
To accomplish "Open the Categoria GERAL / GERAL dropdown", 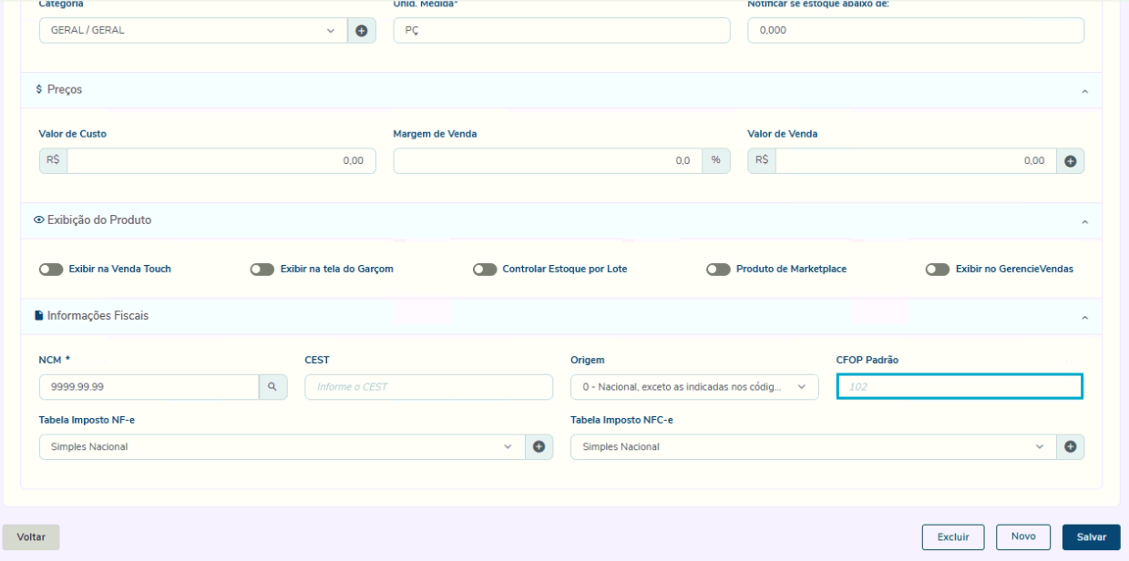I will pyautogui.click(x=193, y=30).
